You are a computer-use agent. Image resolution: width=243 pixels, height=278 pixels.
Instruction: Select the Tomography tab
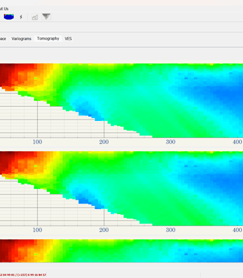pos(48,39)
